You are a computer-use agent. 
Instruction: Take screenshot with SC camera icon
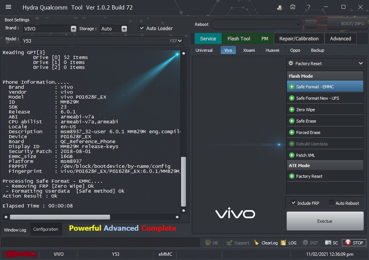coord(331,243)
